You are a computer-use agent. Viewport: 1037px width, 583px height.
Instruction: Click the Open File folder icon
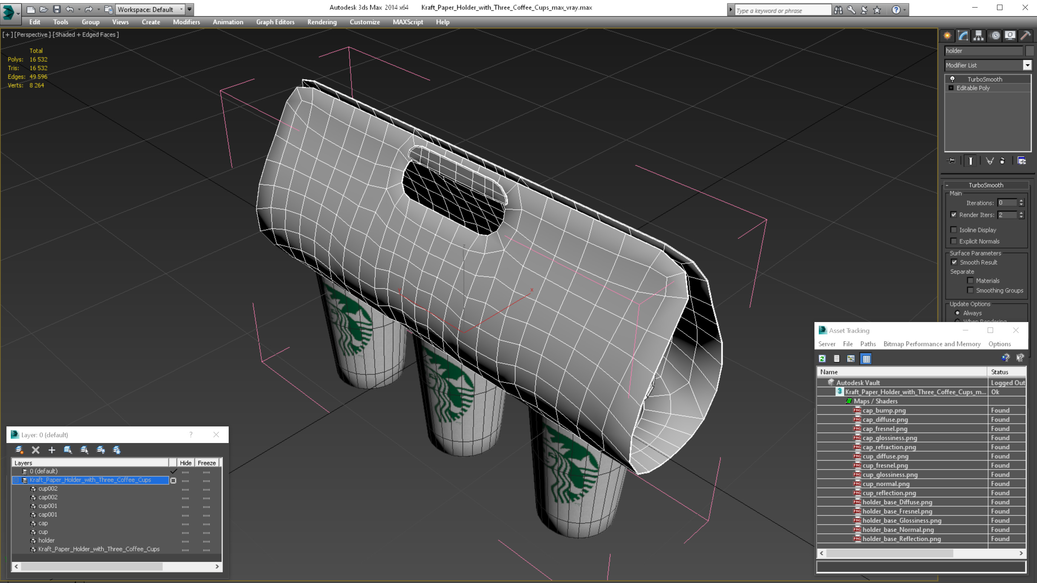coord(44,9)
